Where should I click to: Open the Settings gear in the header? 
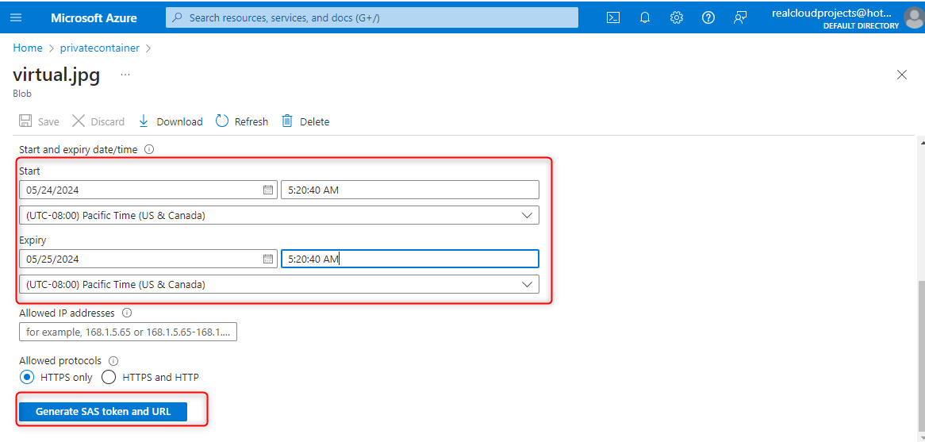[x=677, y=17]
